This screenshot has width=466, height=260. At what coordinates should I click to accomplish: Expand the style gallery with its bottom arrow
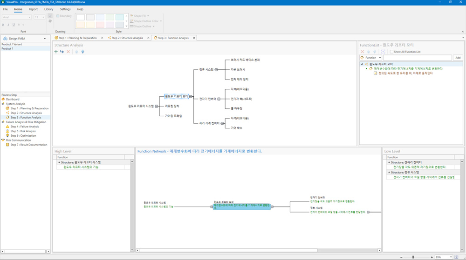pyautogui.click(x=126, y=27)
